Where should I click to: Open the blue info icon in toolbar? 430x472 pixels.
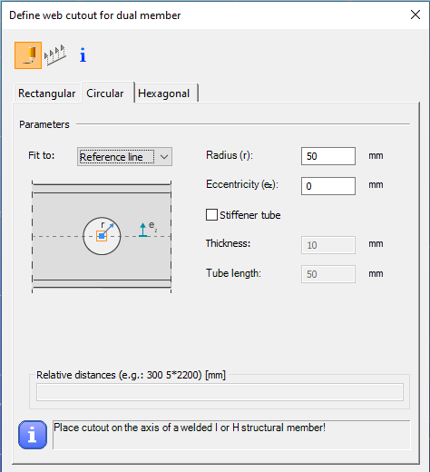pos(83,55)
